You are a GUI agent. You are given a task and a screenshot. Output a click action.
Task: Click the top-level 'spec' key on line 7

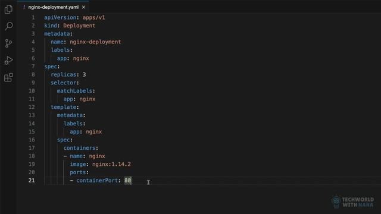50,66
